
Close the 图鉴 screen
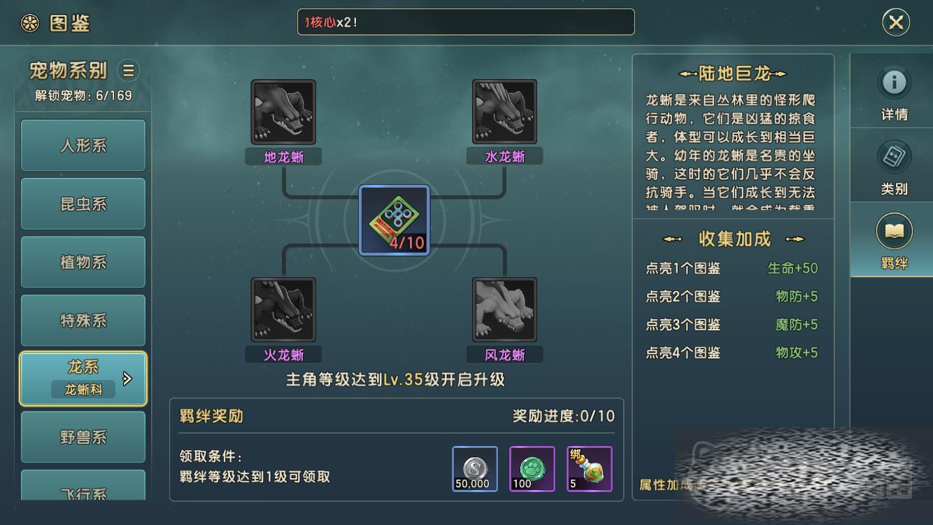tap(896, 22)
